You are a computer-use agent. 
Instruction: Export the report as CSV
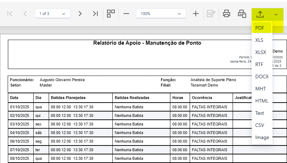pos(262,125)
